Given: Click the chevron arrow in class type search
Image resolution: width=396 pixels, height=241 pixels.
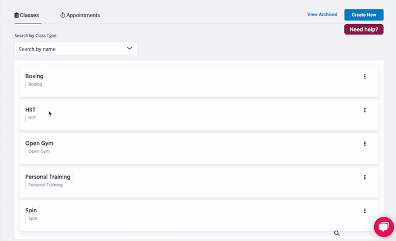Looking at the screenshot, I should tap(130, 49).
